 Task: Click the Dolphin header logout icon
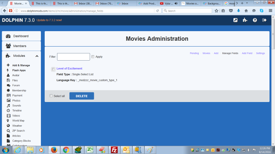tap(264, 20)
